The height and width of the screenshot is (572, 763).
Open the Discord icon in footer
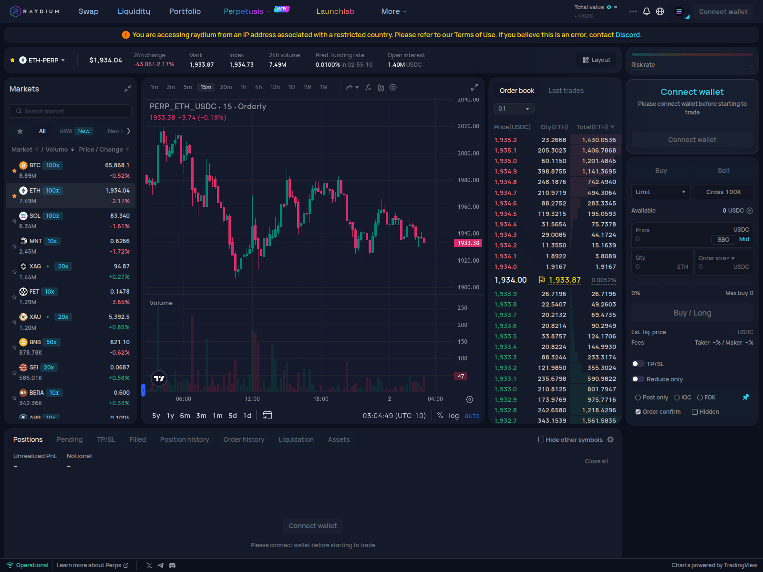coord(172,565)
